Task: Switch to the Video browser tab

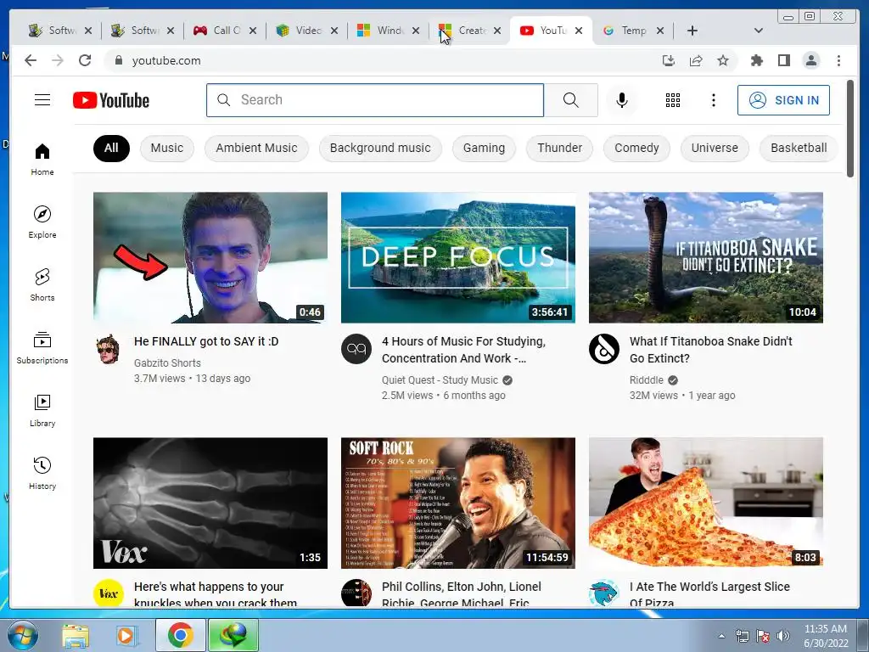Action: [x=307, y=31]
